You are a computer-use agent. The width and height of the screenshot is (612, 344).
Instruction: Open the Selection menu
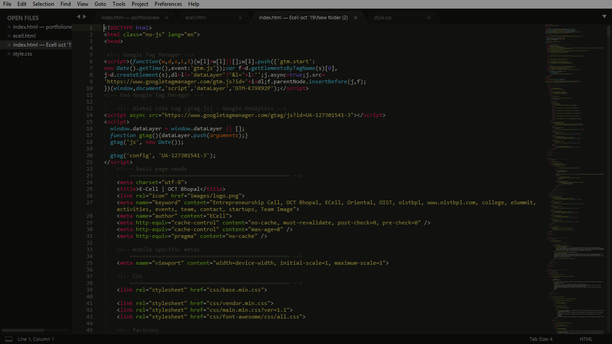(43, 4)
